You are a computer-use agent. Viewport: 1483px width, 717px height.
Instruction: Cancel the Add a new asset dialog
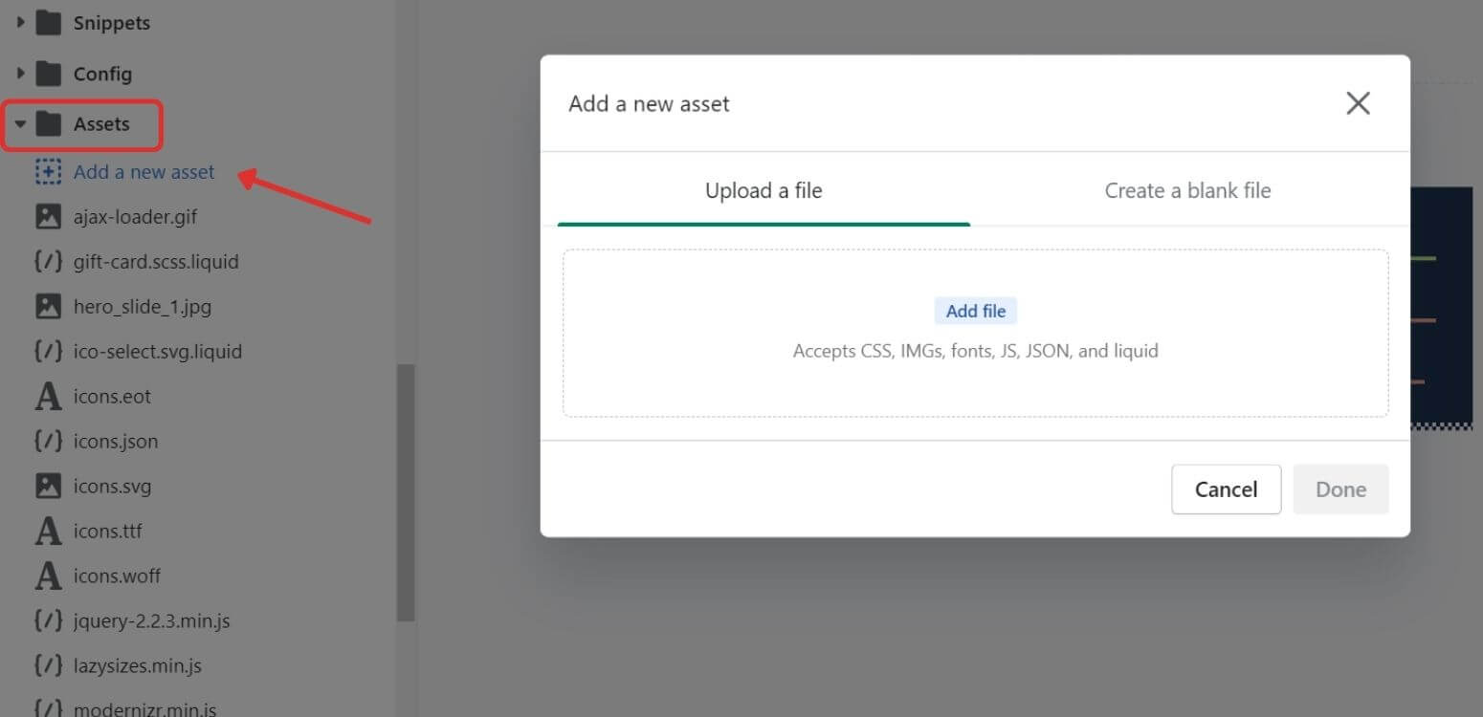1226,489
